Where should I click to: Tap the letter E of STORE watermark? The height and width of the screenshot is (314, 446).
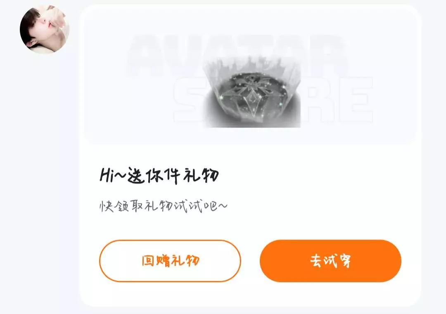356,100
